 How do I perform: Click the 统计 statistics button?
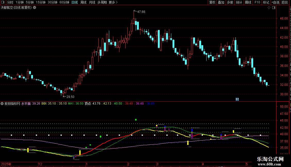(239, 2)
